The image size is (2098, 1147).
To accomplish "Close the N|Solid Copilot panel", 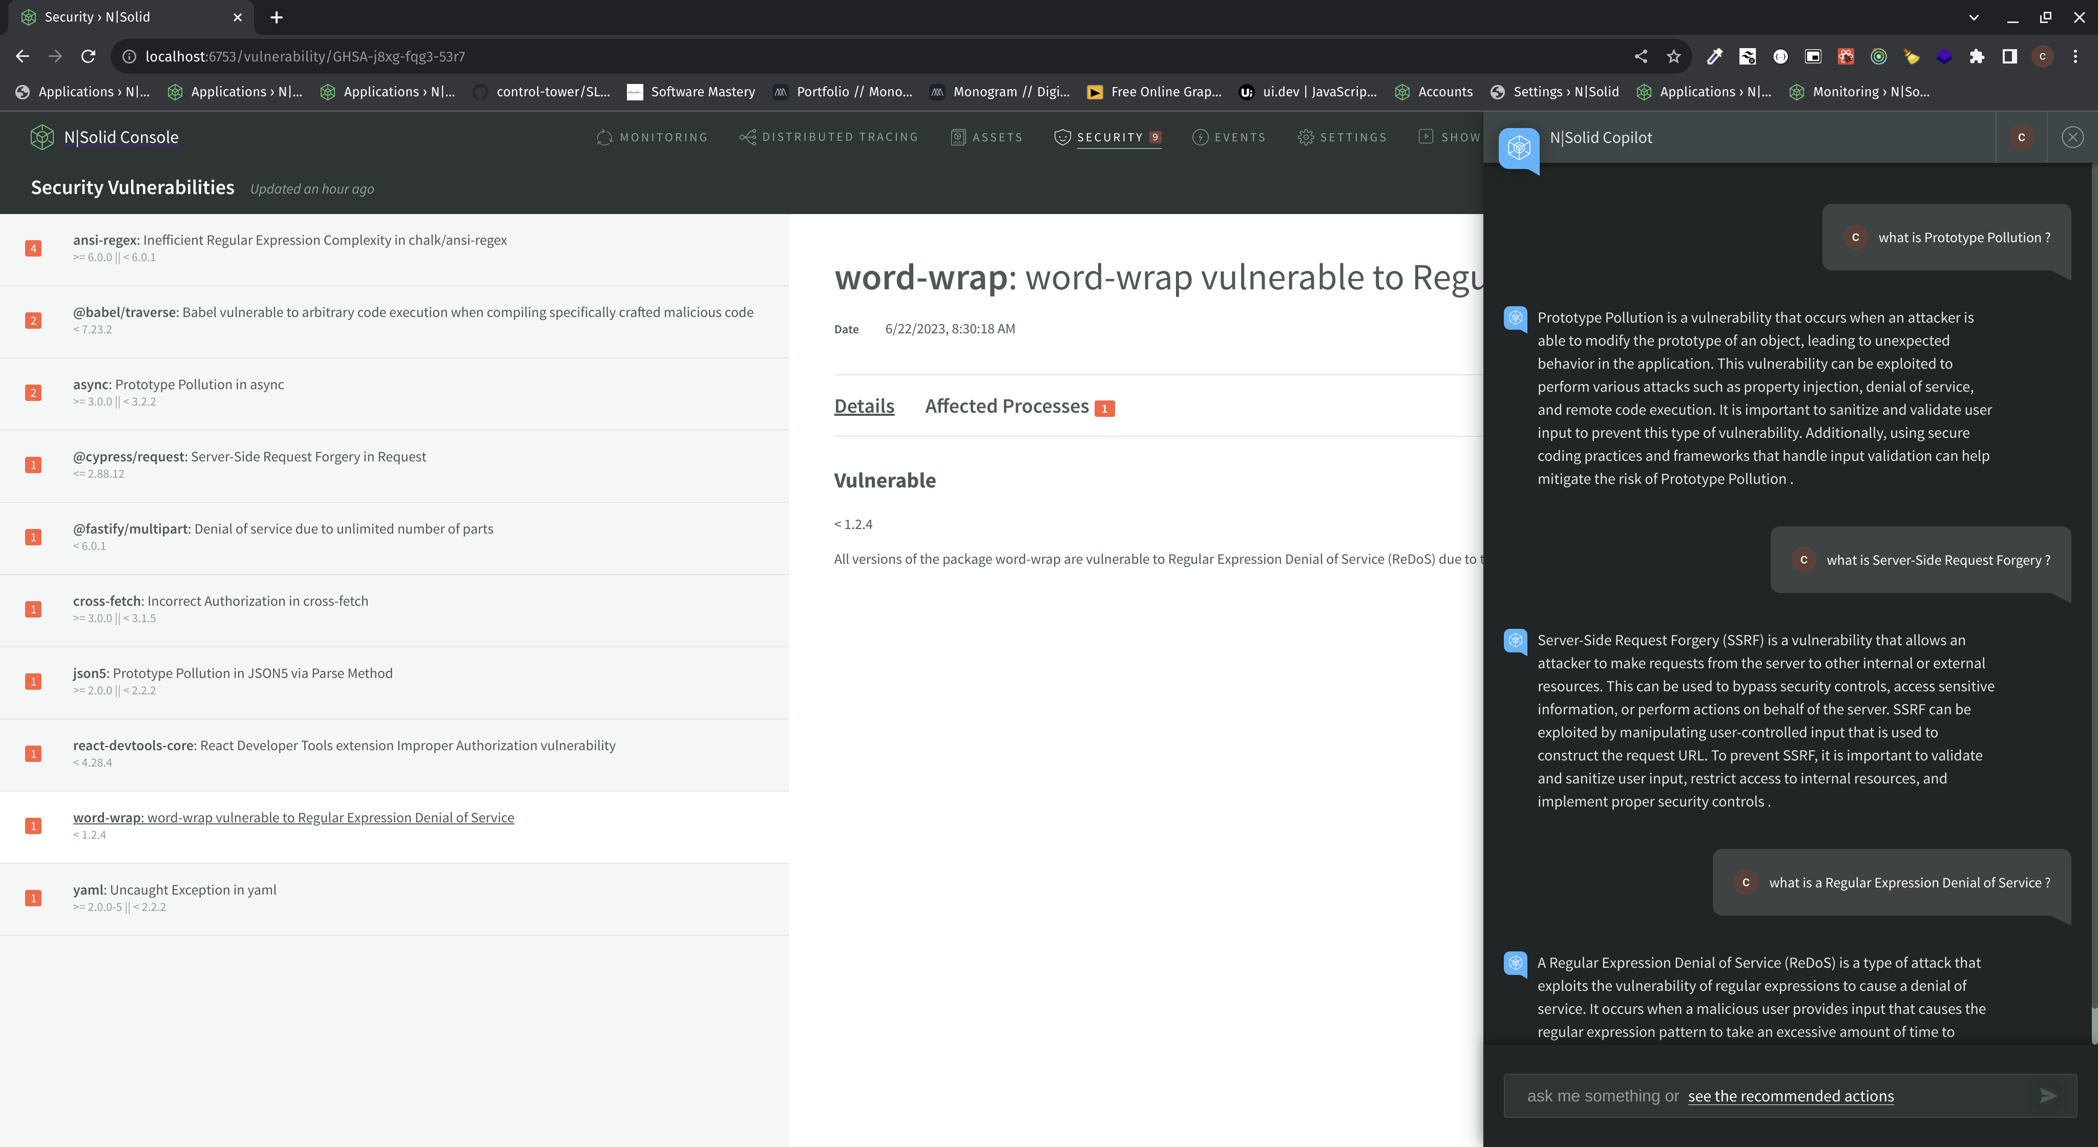I will (x=2072, y=138).
